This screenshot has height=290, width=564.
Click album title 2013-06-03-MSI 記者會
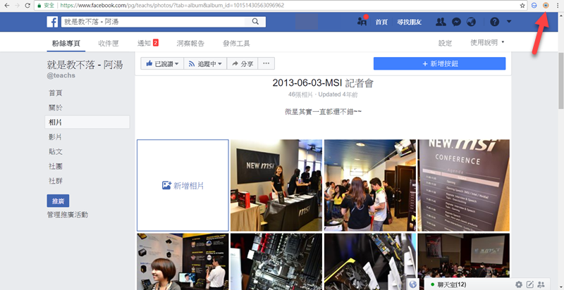pos(323,83)
